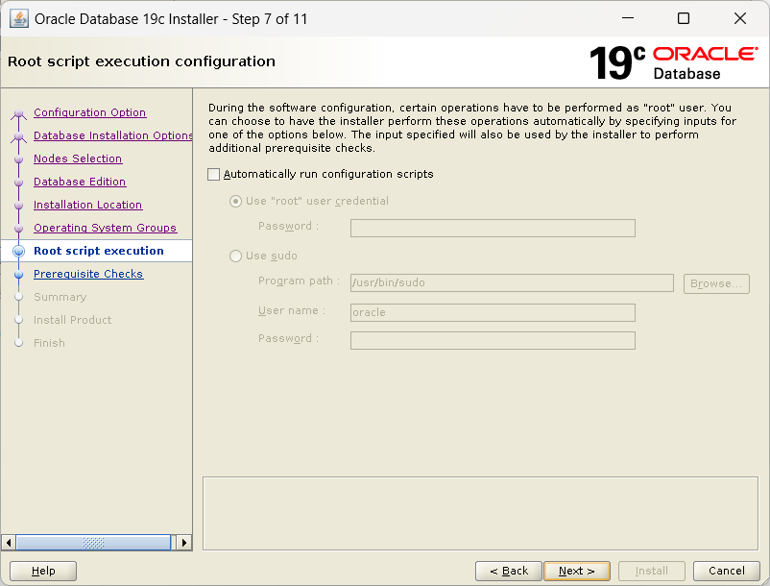Close the installer window
Viewport: 770px width, 586px height.
[740, 18]
